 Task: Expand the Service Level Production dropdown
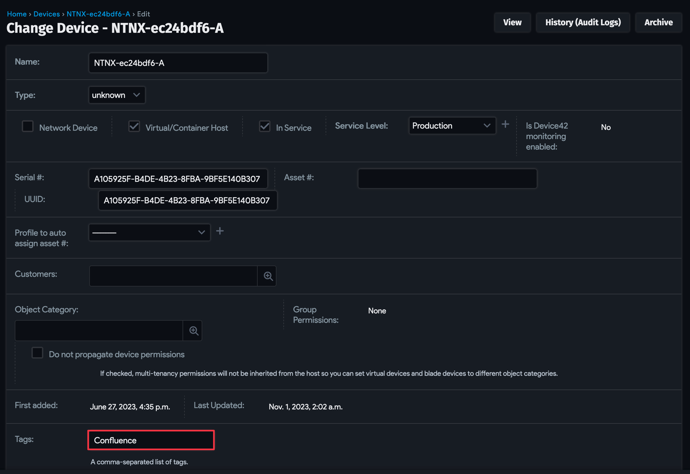pyautogui.click(x=452, y=126)
